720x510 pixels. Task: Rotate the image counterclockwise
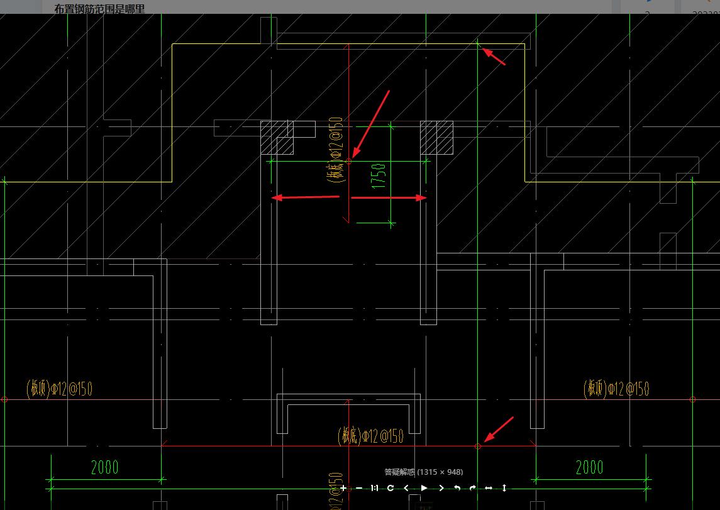coord(457,488)
